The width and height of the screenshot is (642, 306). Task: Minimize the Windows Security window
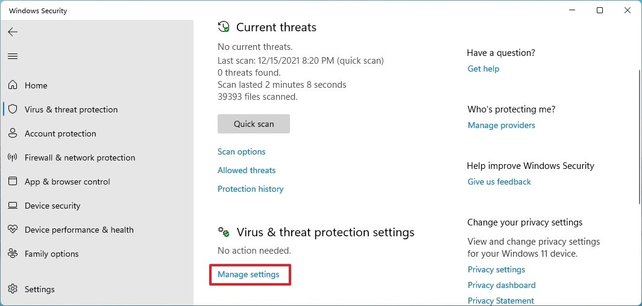tap(571, 11)
